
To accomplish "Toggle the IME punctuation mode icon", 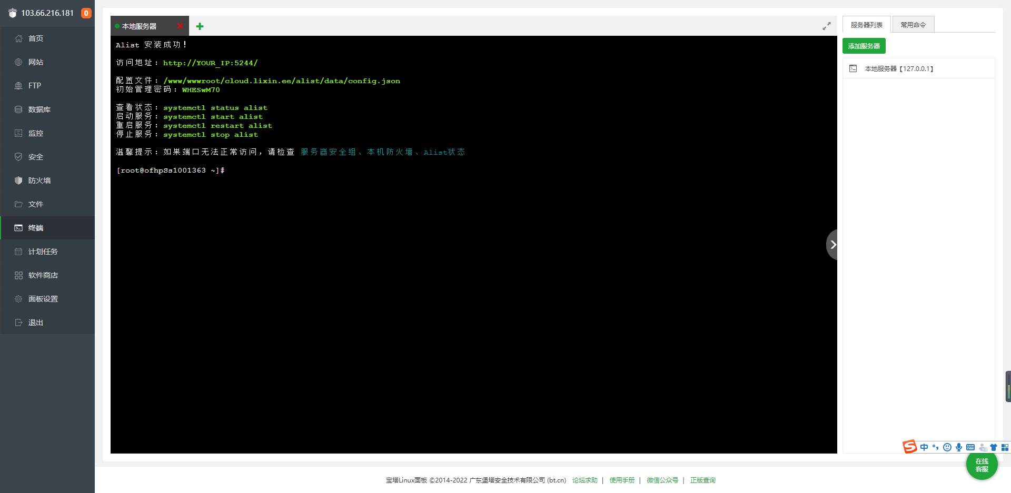I will pyautogui.click(x=935, y=447).
